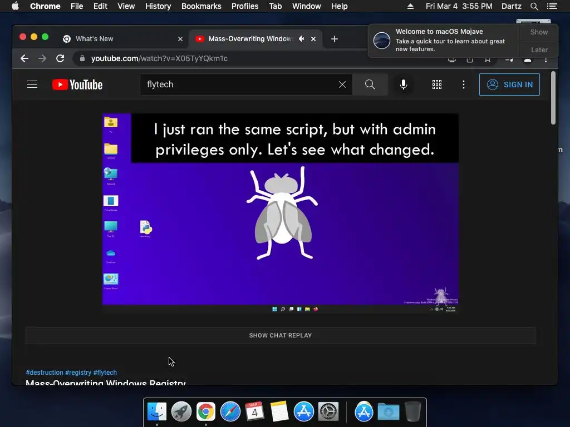This screenshot has width=570, height=427.
Task: Open Chrome profile icon
Action: point(528,60)
